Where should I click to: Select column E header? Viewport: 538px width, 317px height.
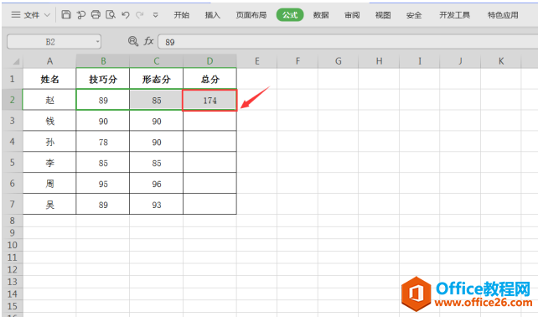pyautogui.click(x=256, y=61)
